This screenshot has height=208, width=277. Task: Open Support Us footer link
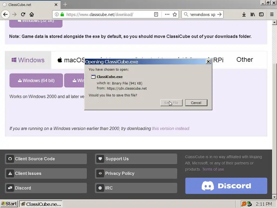[x=136, y=159]
